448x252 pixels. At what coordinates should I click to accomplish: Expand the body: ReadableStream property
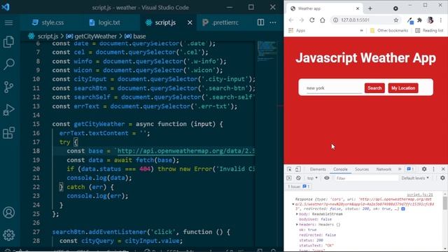coord(297,214)
